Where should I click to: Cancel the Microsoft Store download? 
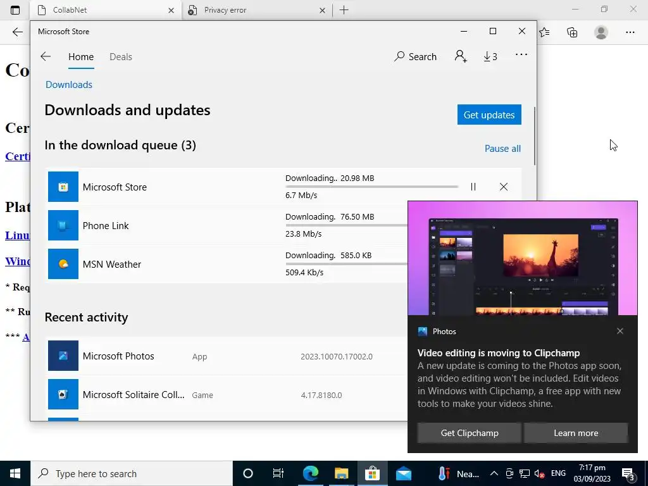503,187
